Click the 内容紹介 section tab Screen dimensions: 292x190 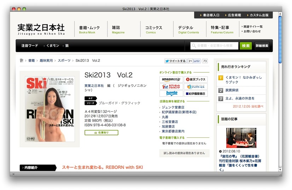[x=38, y=168]
